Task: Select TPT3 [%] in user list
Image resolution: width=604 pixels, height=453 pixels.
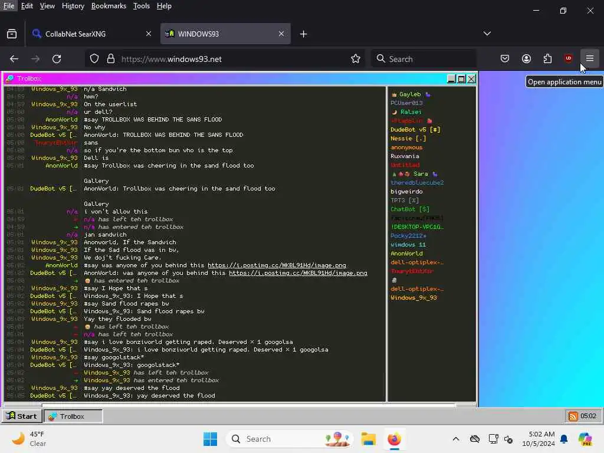Action: (405, 201)
